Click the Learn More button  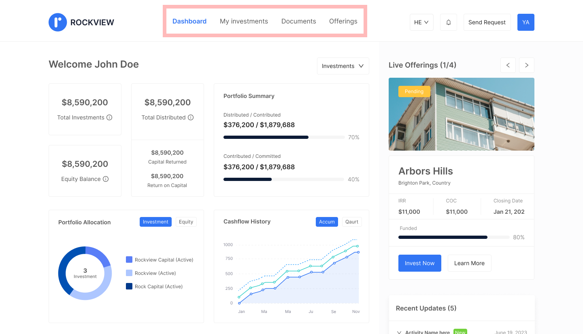coord(470,263)
